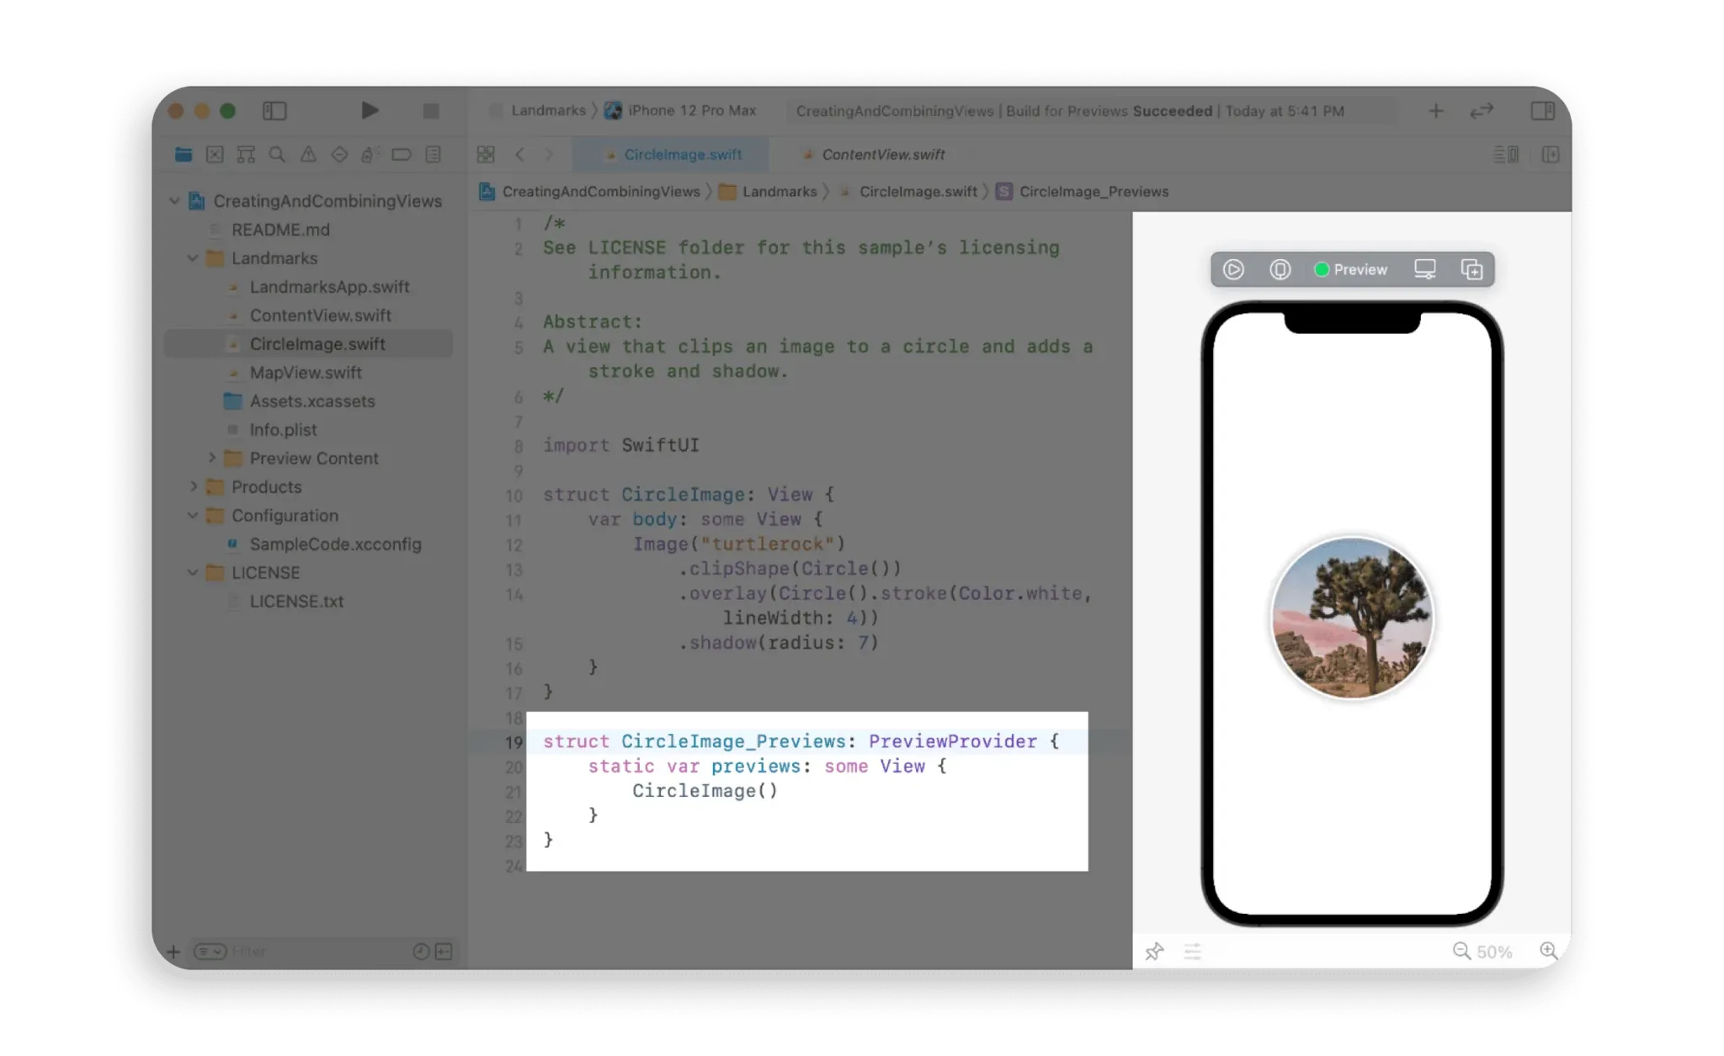Select the Issue navigator warning triangle
Screen dimensions: 1724x1056
(309, 155)
